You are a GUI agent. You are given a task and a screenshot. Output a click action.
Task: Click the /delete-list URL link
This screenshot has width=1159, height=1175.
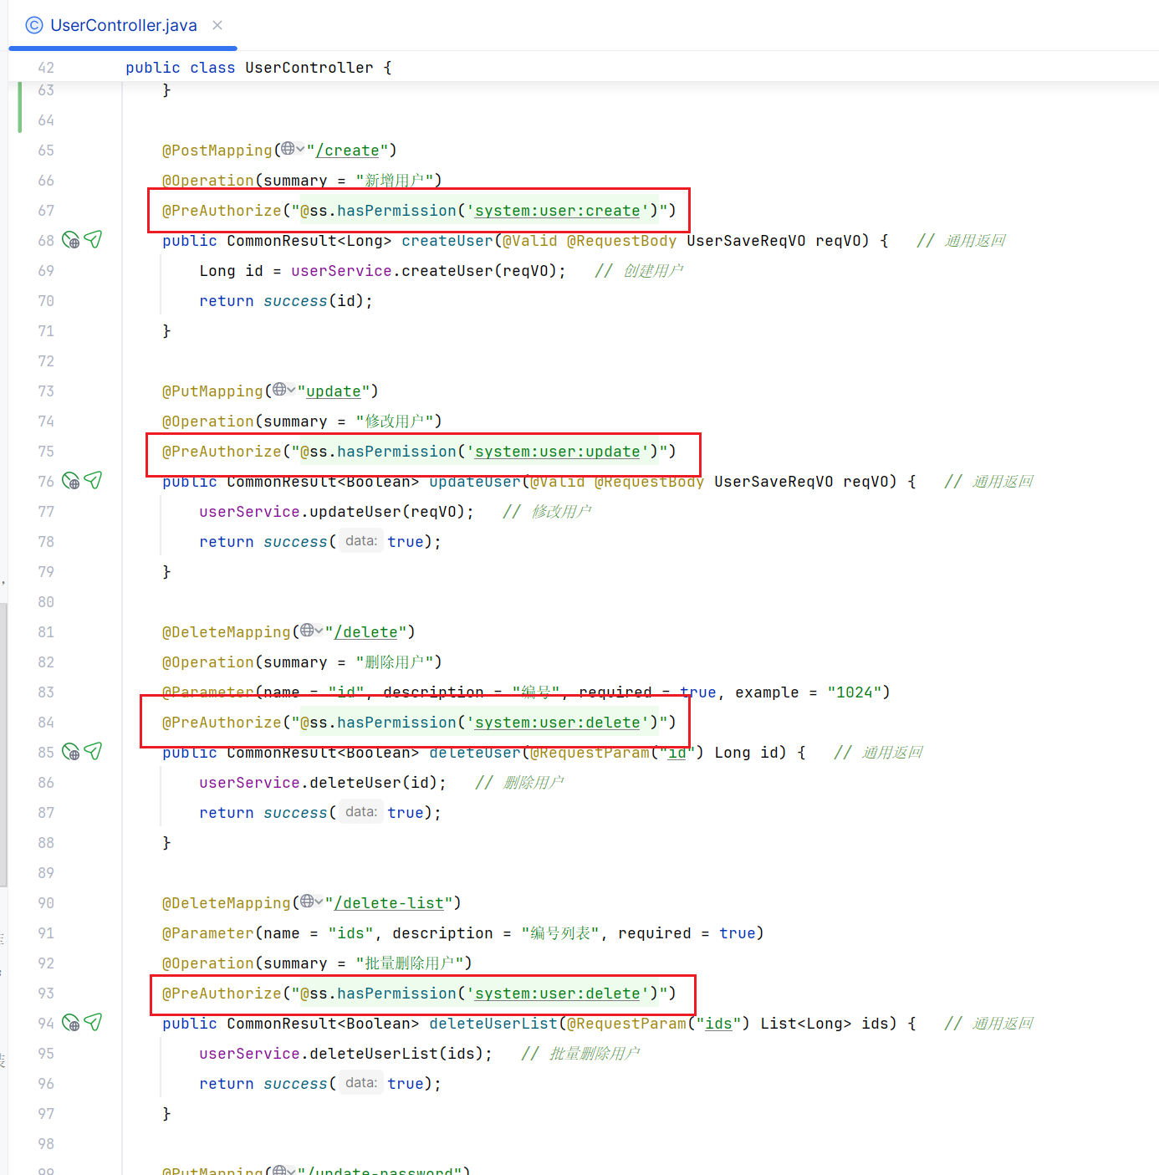coord(389,903)
